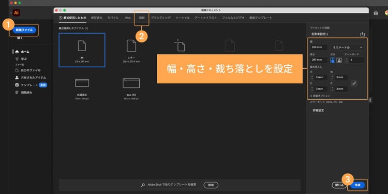Open 自分のファイル in the sidebar
Viewport: 388px width, 194px height.
point(28,70)
